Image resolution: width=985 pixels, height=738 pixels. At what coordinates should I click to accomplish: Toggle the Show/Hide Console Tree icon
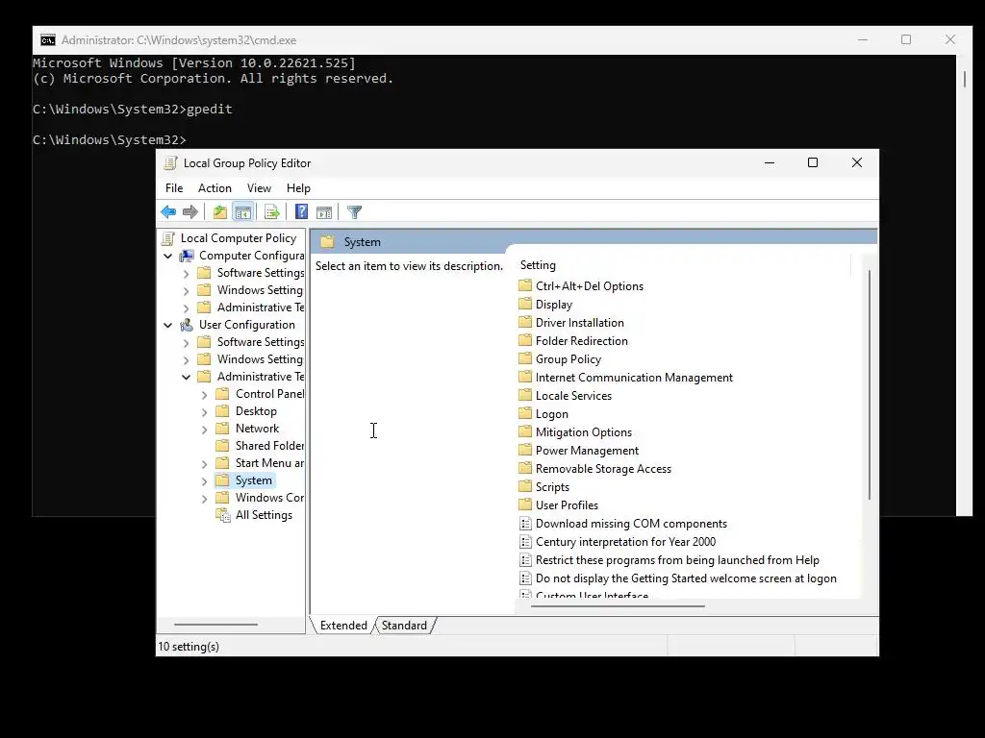242,212
